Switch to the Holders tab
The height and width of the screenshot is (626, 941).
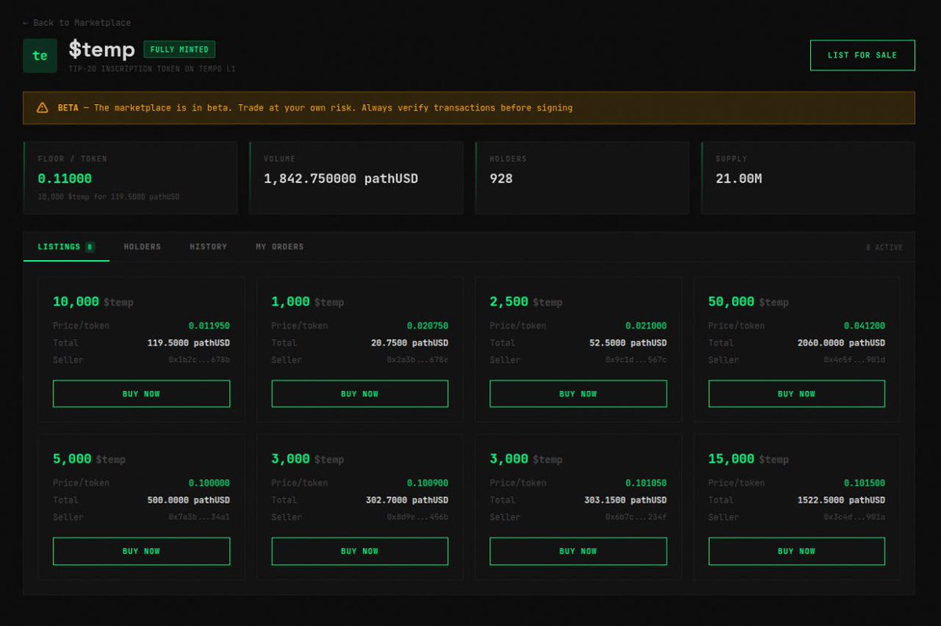pyautogui.click(x=142, y=247)
